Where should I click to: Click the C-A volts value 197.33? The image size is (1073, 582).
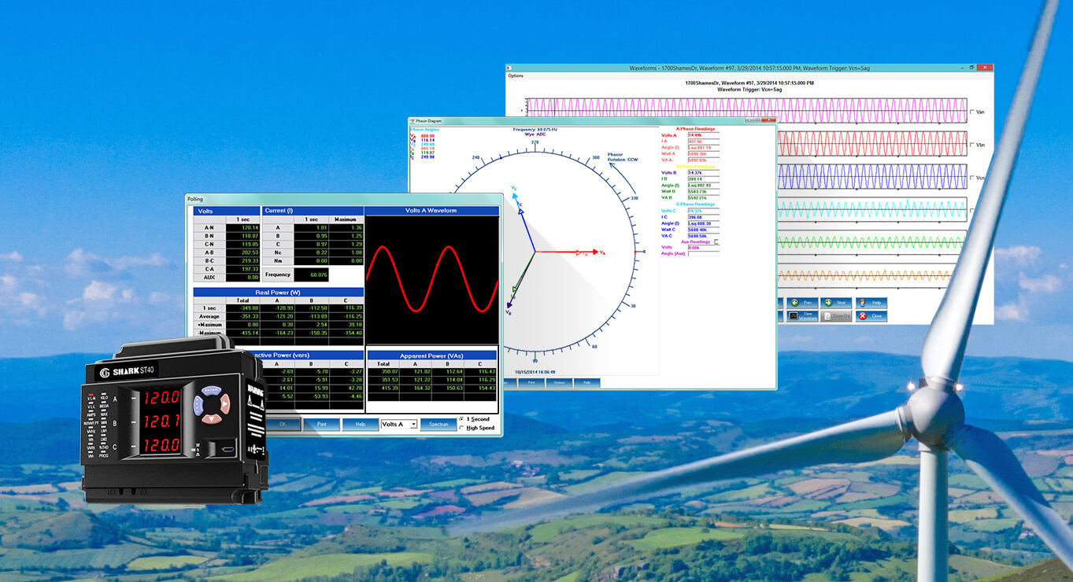click(242, 268)
